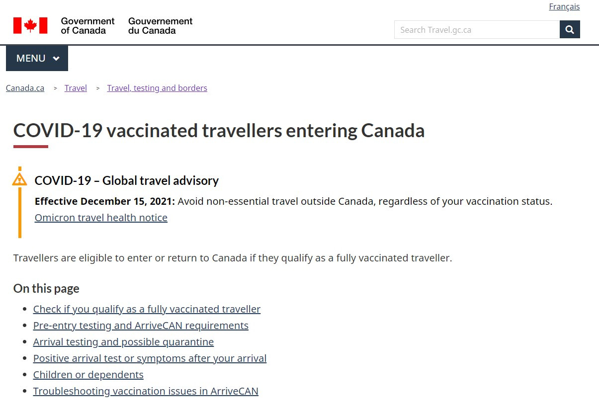Screen dimensions: 599x414
Task: Click the Government of Canada wordmark
Action: [87, 26]
